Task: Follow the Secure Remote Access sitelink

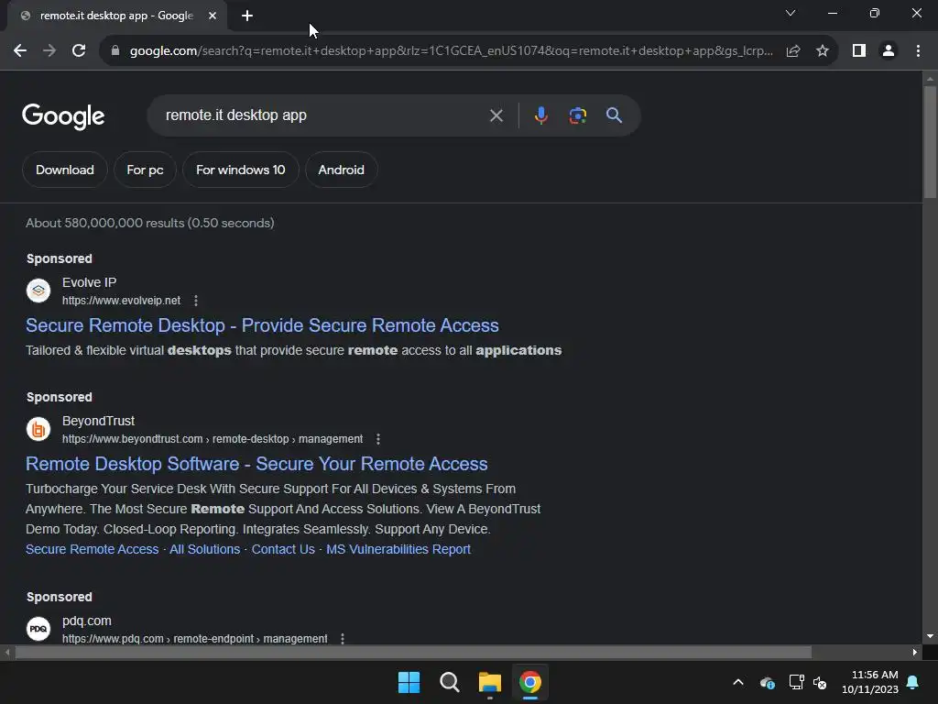Action: pos(93,549)
